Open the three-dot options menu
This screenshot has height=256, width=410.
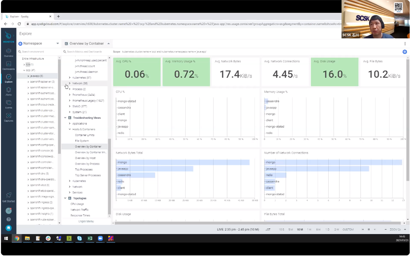tap(405, 44)
